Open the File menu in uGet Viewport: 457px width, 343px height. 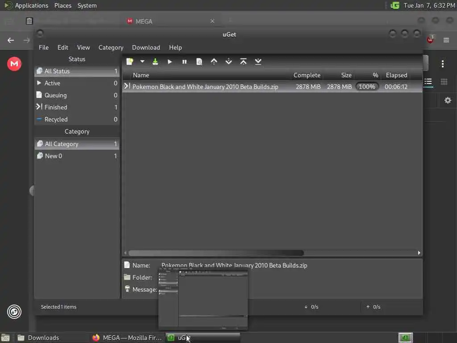pos(44,47)
